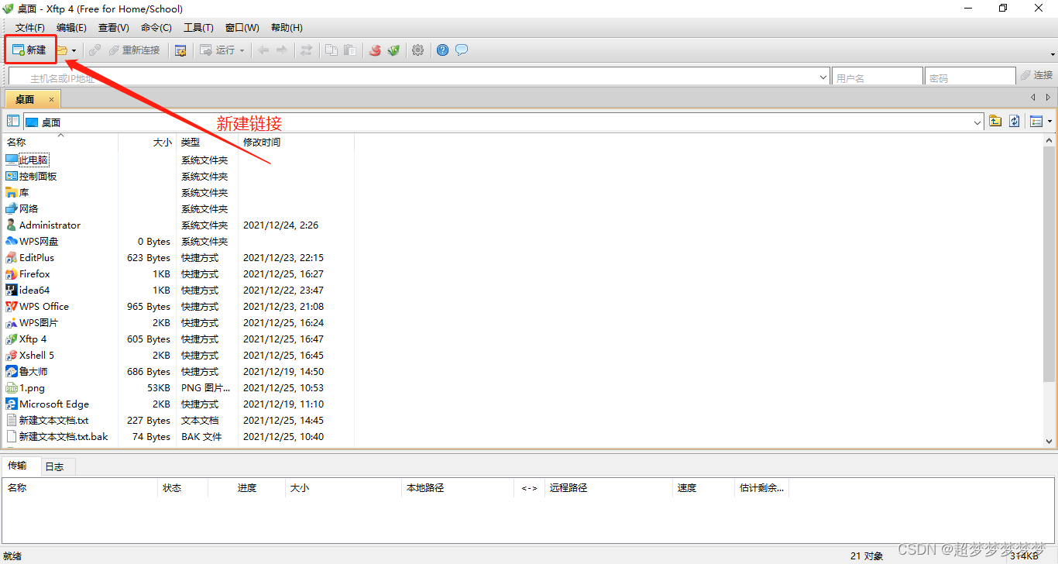Refresh the file list icon
Viewport: 1058px width, 564px height.
(x=1014, y=121)
